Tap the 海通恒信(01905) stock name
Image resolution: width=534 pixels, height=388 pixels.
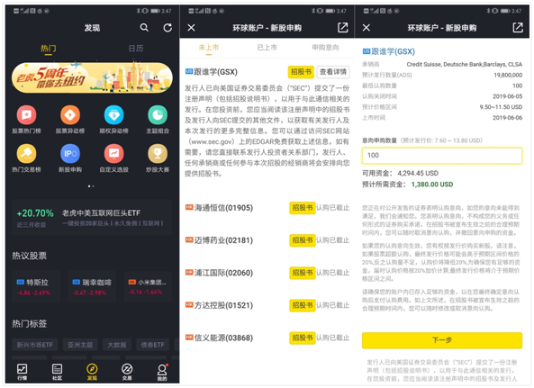click(223, 208)
